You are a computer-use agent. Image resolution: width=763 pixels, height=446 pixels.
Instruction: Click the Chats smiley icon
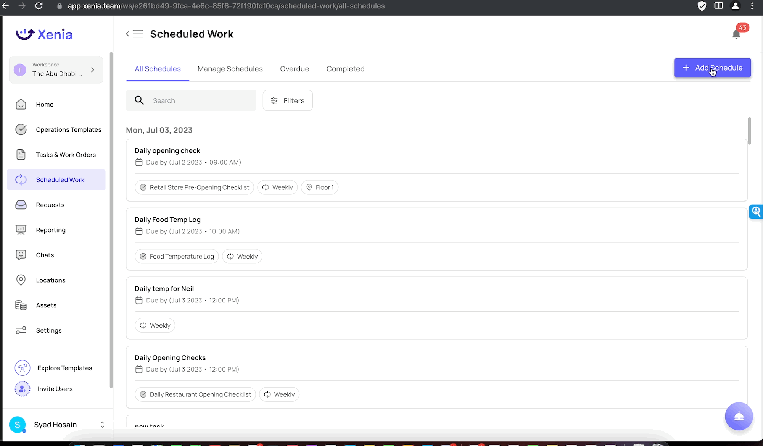tap(21, 255)
